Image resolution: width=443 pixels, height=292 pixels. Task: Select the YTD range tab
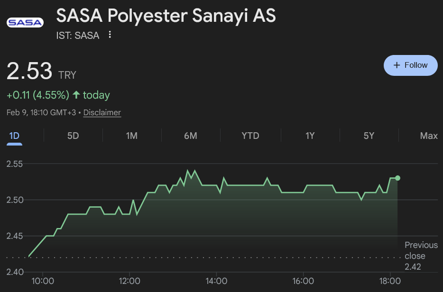(250, 136)
